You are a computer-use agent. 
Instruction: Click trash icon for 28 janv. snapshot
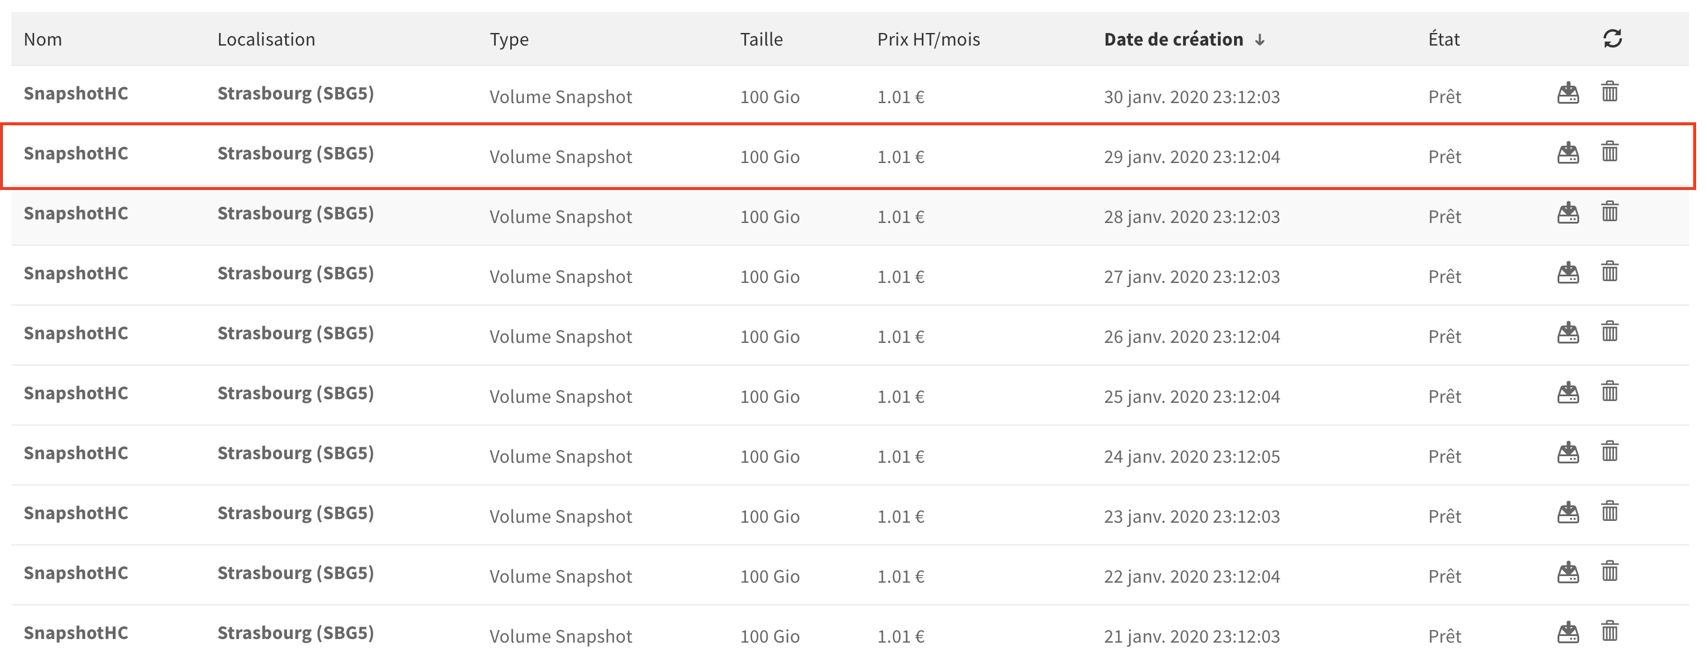point(1609,212)
